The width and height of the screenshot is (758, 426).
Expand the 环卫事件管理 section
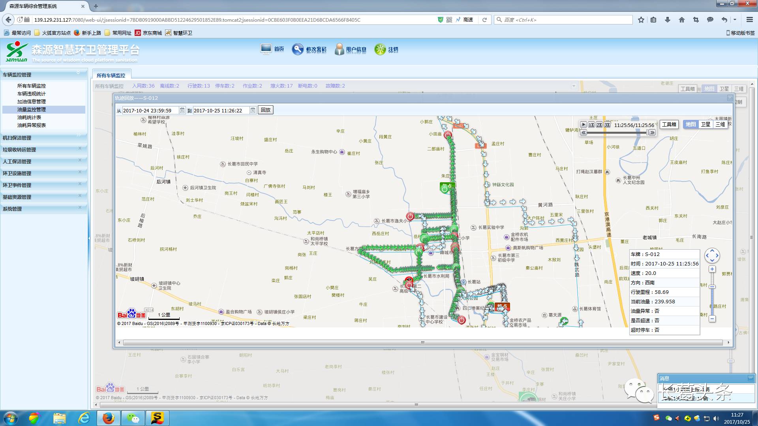click(x=80, y=184)
